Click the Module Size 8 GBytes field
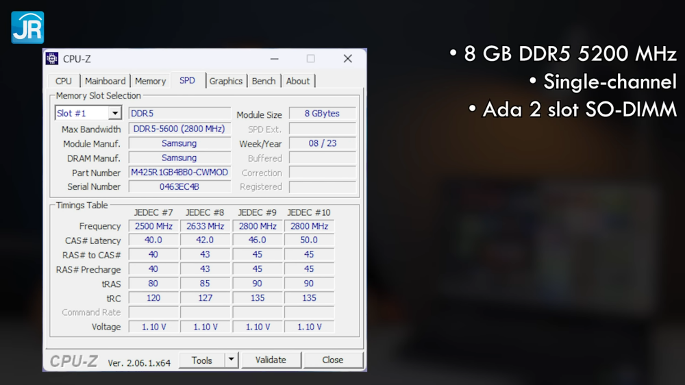 tap(322, 114)
